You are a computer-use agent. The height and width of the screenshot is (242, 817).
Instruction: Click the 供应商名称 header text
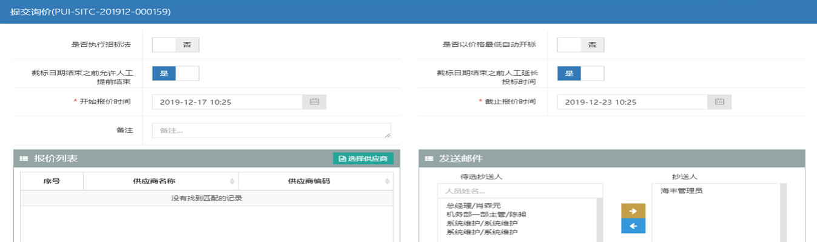click(x=154, y=181)
